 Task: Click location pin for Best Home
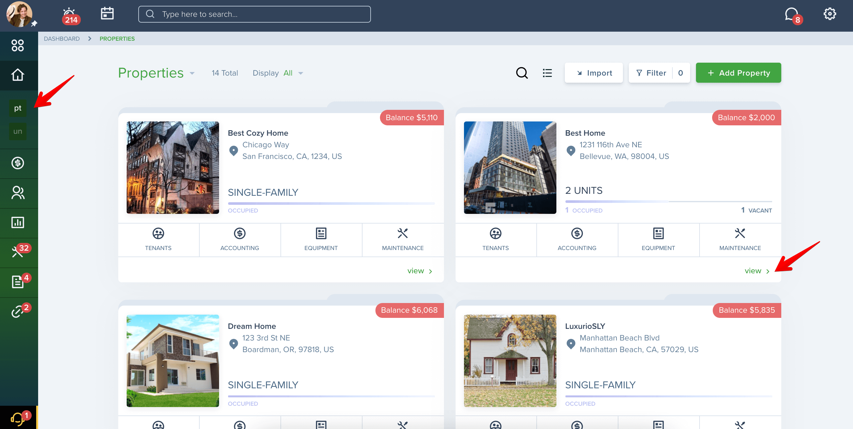pyautogui.click(x=571, y=151)
